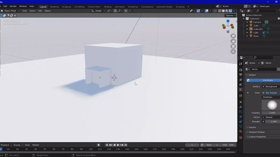Open the World properties tab
The width and height of the screenshot is (280, 157).
[241, 89]
